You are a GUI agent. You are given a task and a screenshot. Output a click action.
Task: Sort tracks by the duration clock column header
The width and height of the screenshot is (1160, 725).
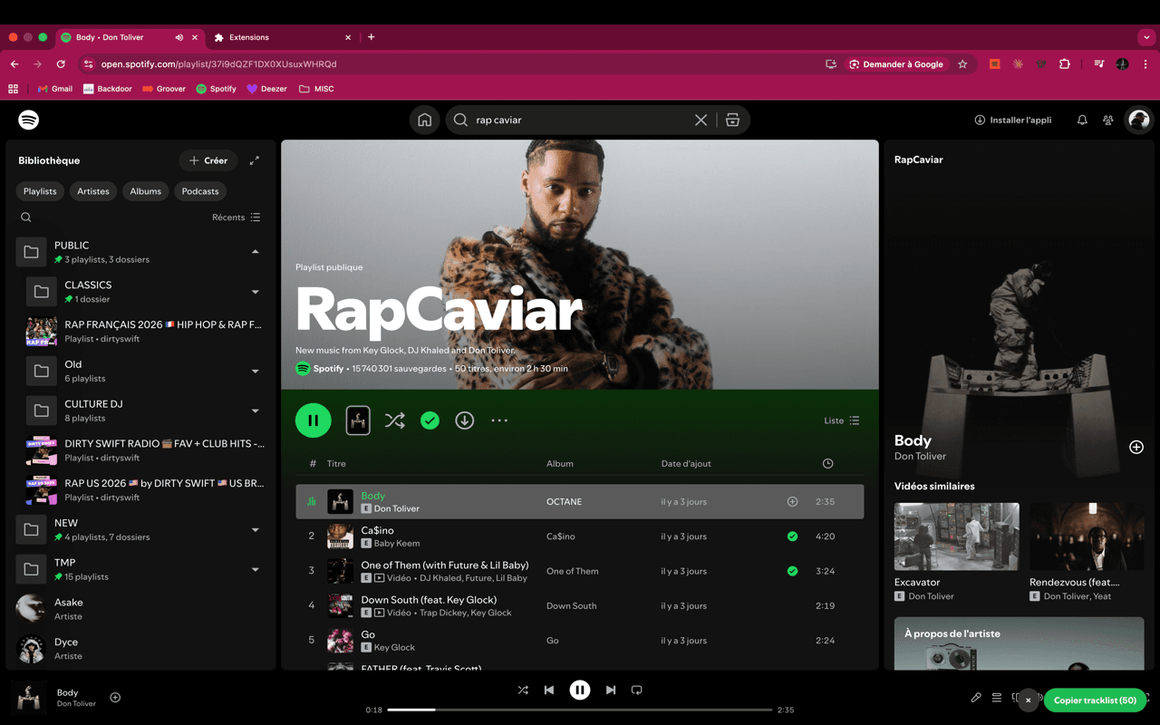coord(827,463)
